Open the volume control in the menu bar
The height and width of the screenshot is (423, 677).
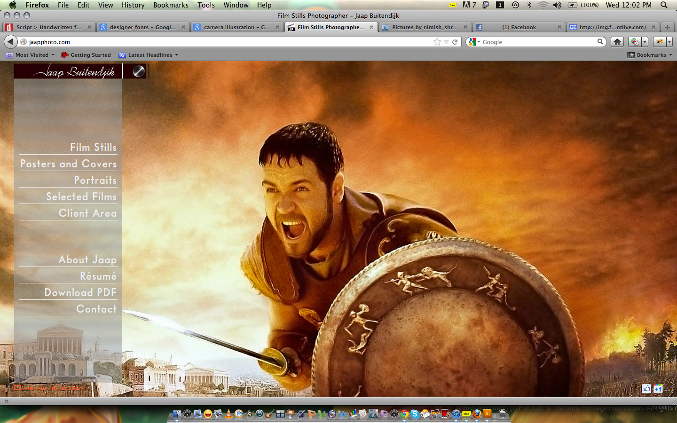(557, 5)
